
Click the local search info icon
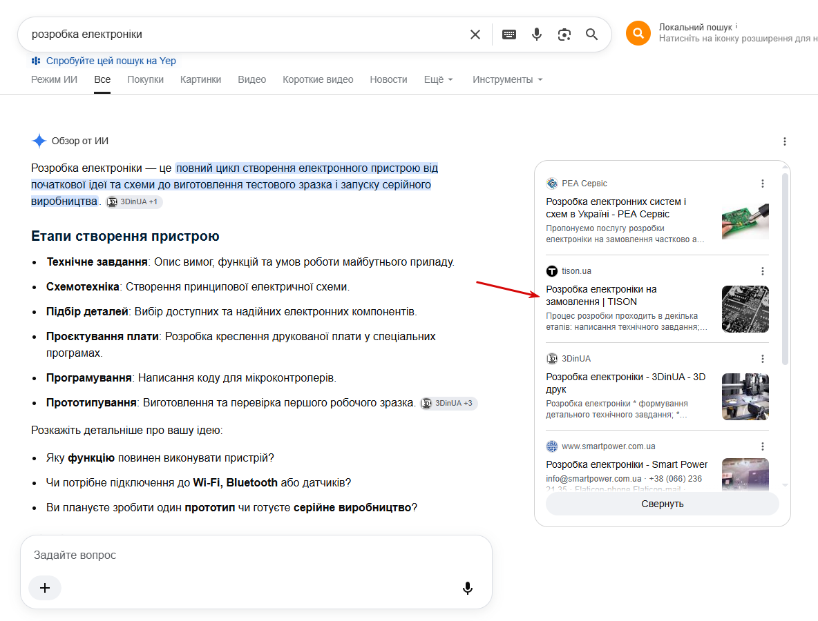coord(736,26)
